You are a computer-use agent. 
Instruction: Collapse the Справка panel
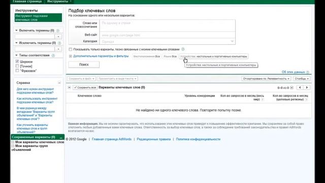[59, 83]
